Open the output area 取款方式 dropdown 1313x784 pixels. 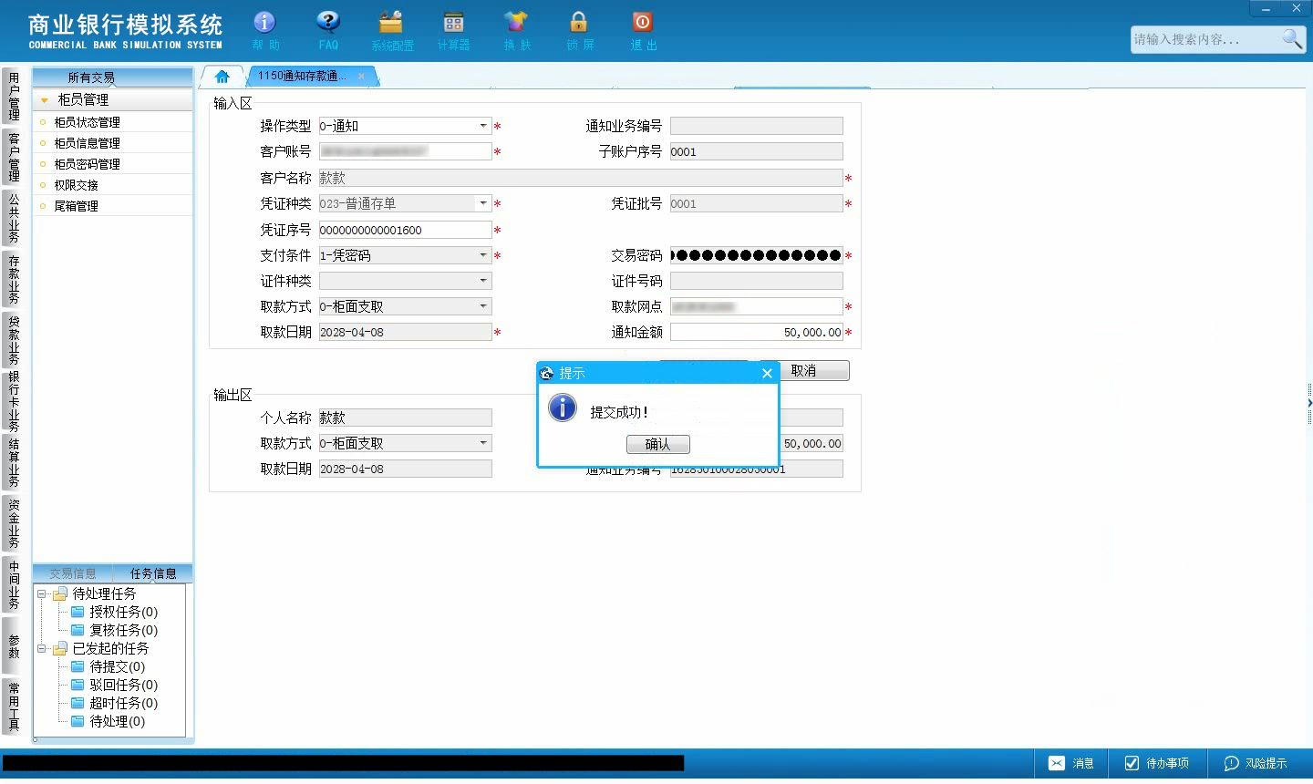pos(483,443)
